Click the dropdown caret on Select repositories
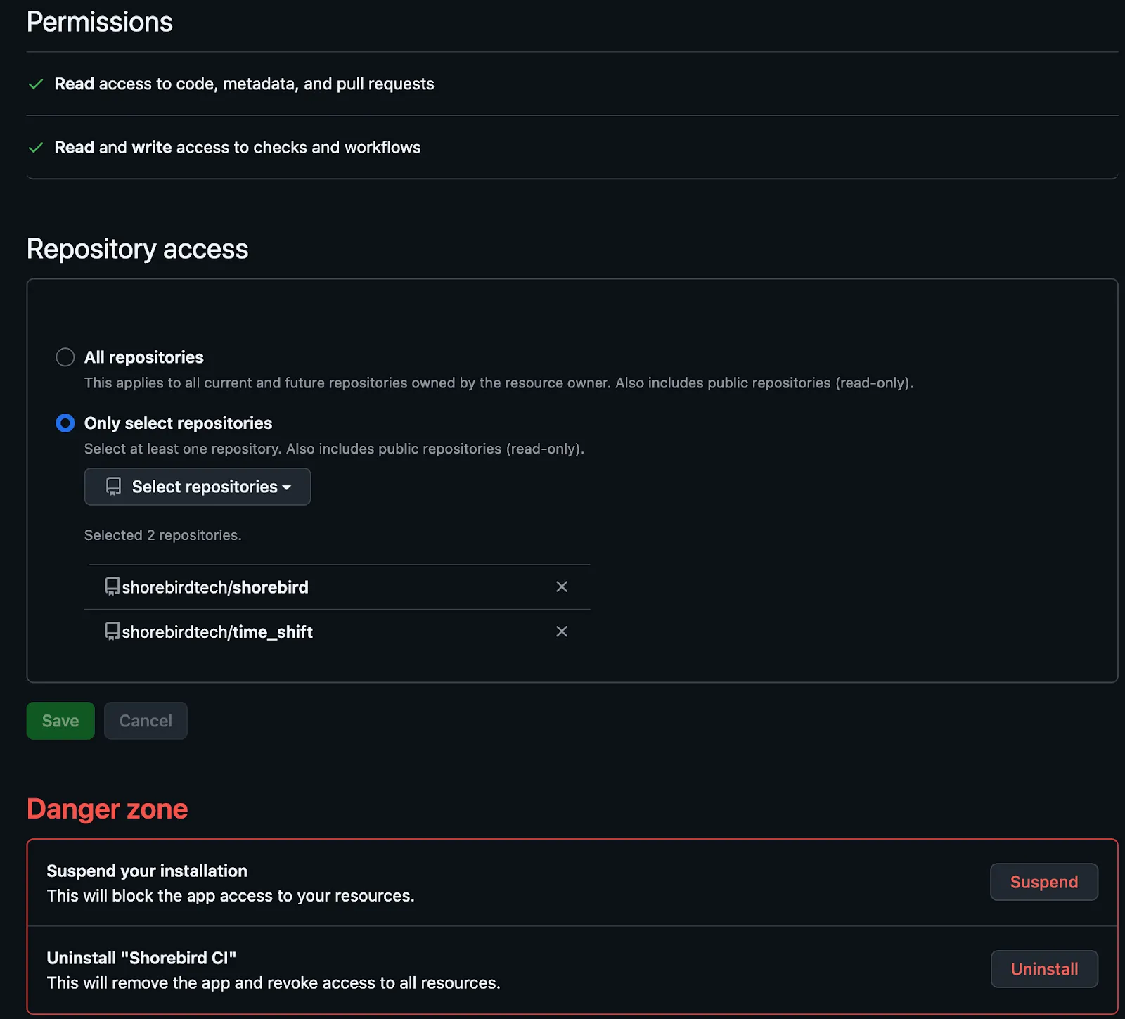1125x1019 pixels. point(286,487)
